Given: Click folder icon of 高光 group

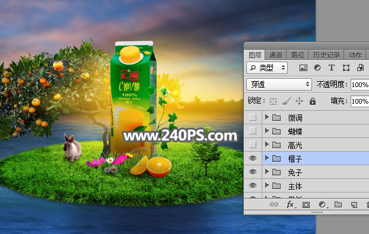Looking at the screenshot, I should pyautogui.click(x=276, y=145).
